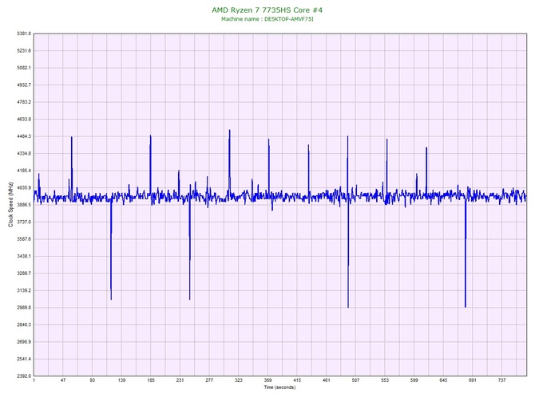535x401 pixels.
Task: Click the upward spike near 185 seconds
Action: click(x=150, y=165)
